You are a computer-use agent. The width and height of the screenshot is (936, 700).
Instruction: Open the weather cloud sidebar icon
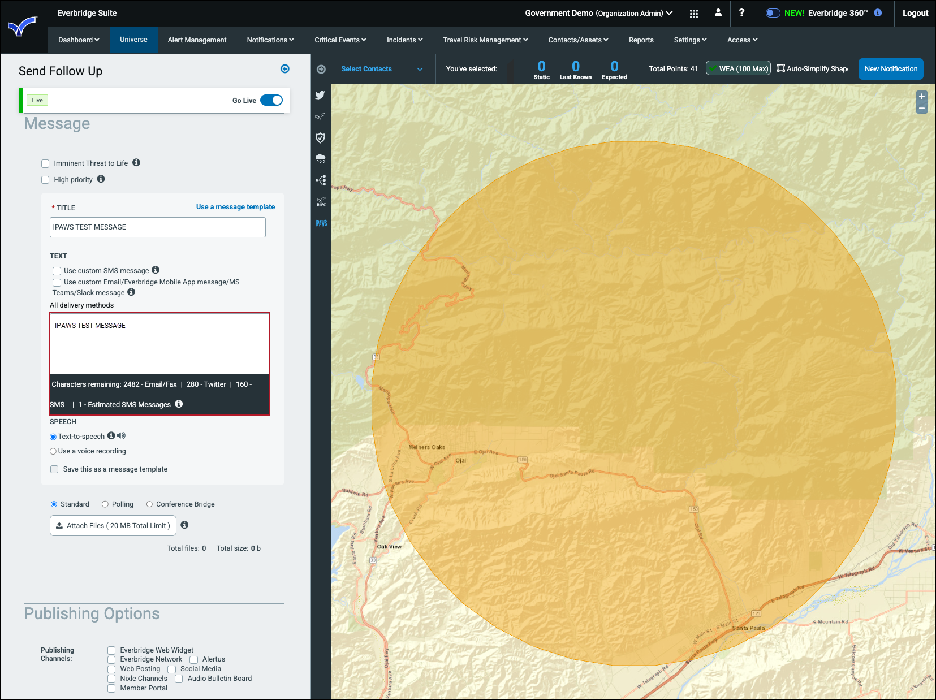(x=321, y=159)
